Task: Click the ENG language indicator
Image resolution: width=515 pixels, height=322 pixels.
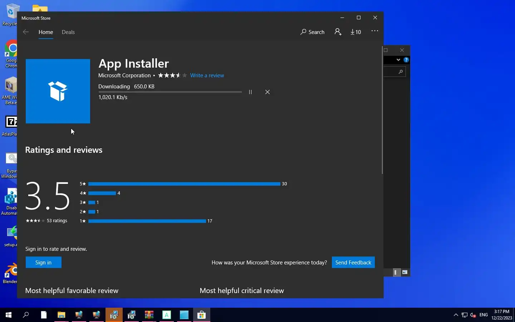Action: click(x=484, y=315)
